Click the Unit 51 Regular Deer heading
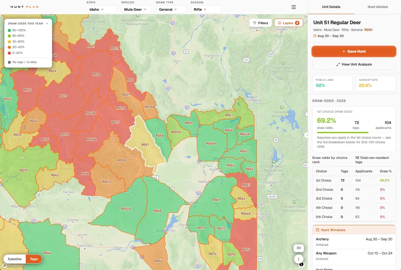Screen dimensions: 401x270 (x=337, y=22)
